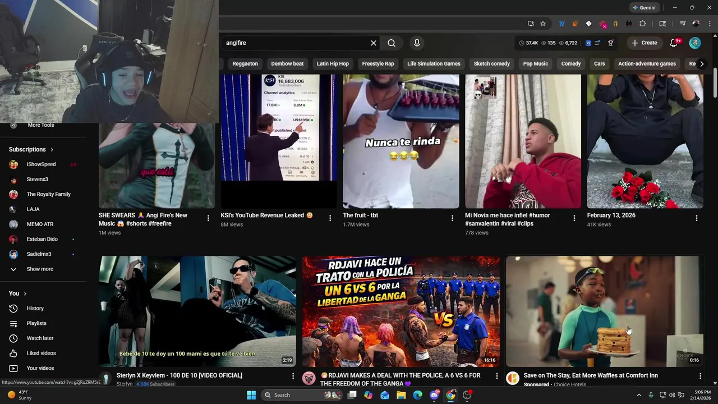This screenshot has width=718, height=404.
Task: Show more filter chips with right arrow
Action: (x=701, y=63)
